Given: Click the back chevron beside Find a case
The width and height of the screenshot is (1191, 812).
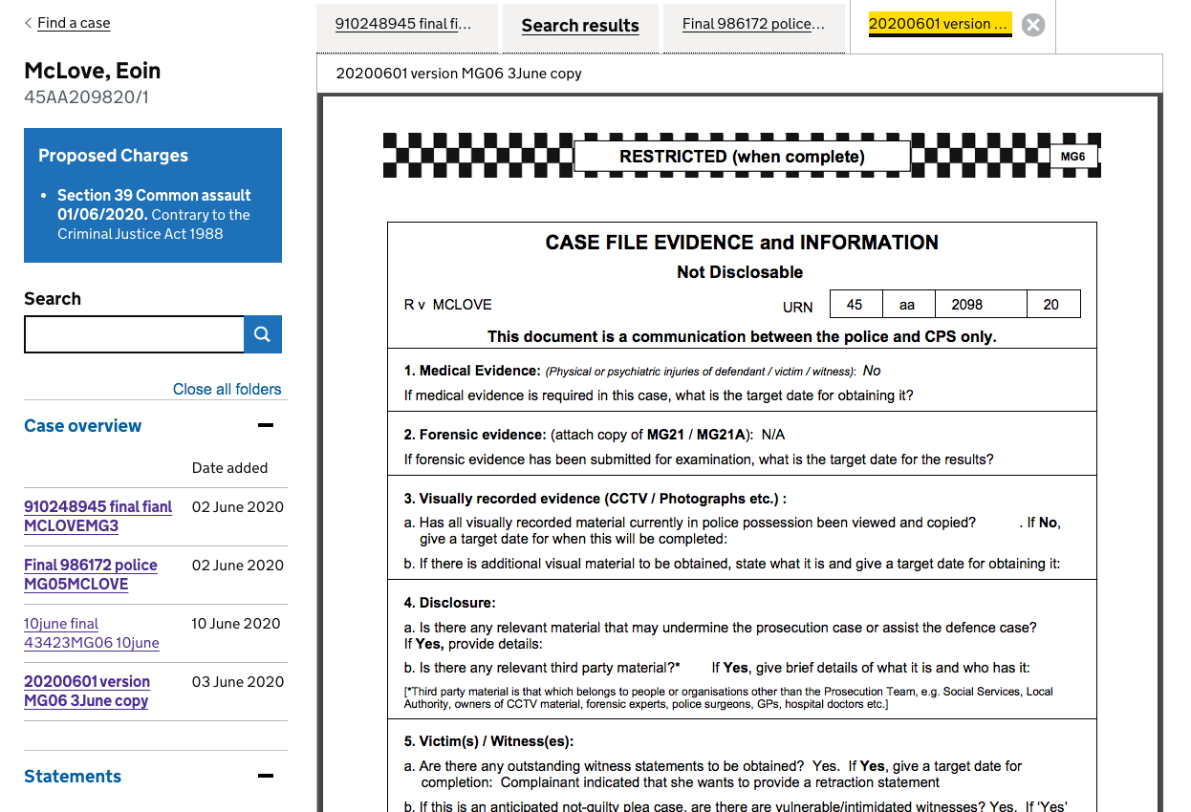Looking at the screenshot, I should coord(29,23).
